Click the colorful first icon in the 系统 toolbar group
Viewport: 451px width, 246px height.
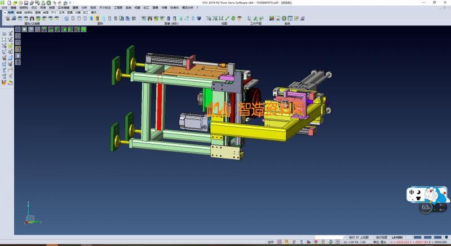click(x=271, y=18)
